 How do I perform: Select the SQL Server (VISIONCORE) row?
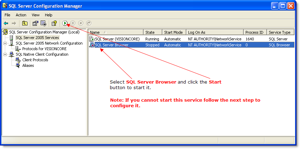[x=192, y=39]
